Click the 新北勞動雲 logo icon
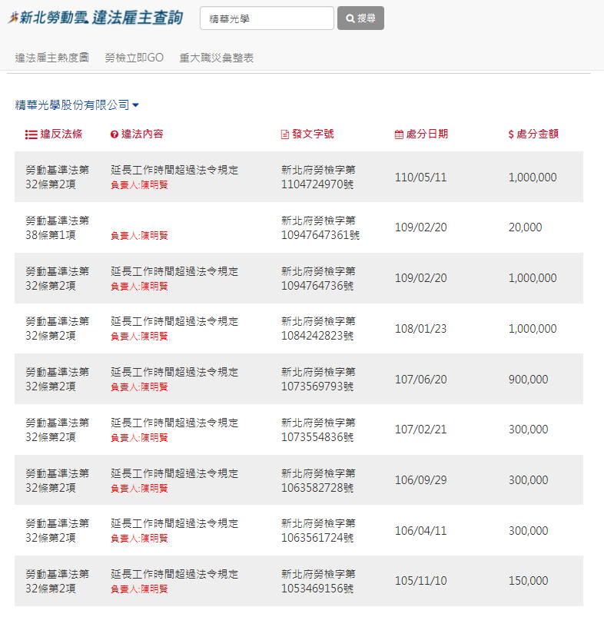Image resolution: width=604 pixels, height=617 pixels. click(x=13, y=18)
